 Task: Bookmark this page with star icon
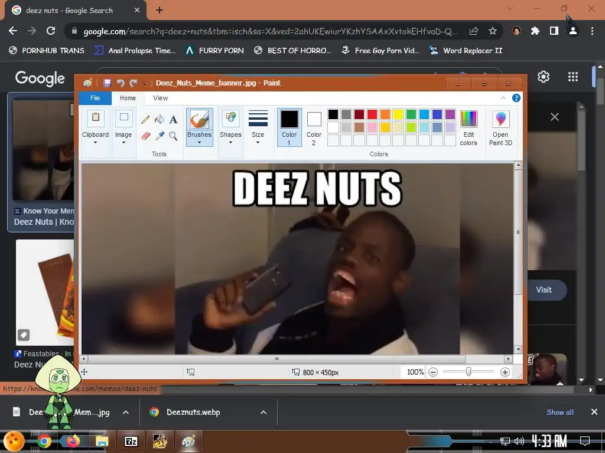point(492,31)
